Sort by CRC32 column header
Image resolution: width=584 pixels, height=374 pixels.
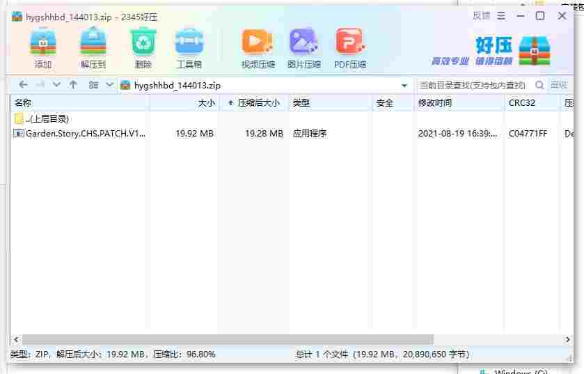[532, 103]
